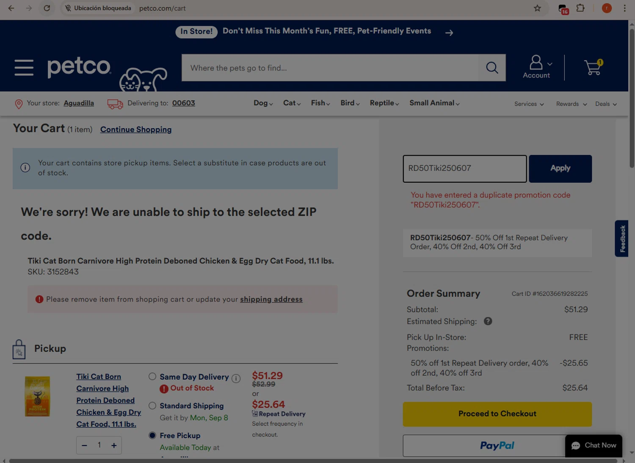
Task: Focus the 'Where the pets go to find' search field
Action: [330, 68]
